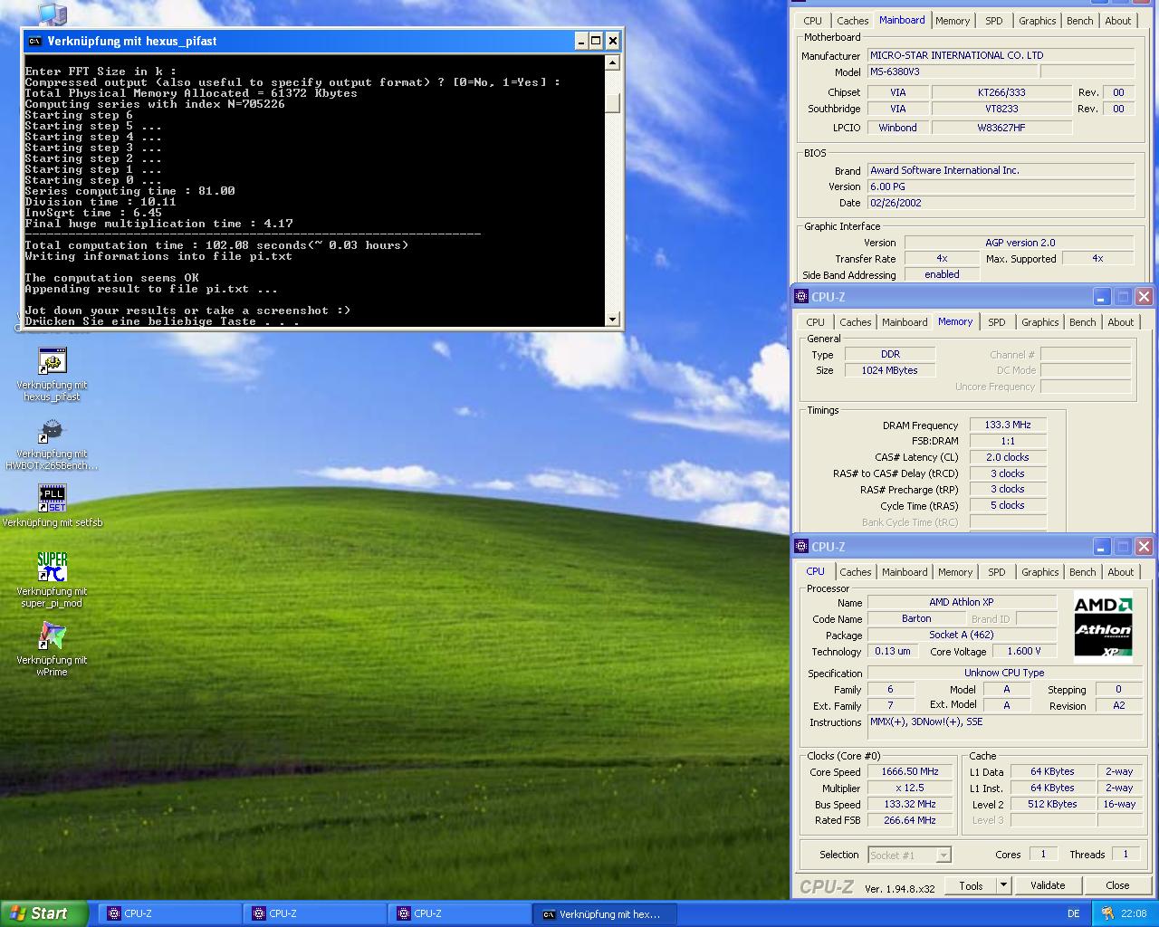Click the 22:08 taskbar clock
Screen dimensions: 1159x927
coord(1134,913)
